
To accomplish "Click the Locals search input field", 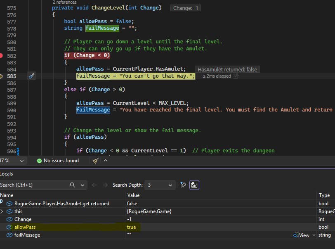I will tap(34, 185).
